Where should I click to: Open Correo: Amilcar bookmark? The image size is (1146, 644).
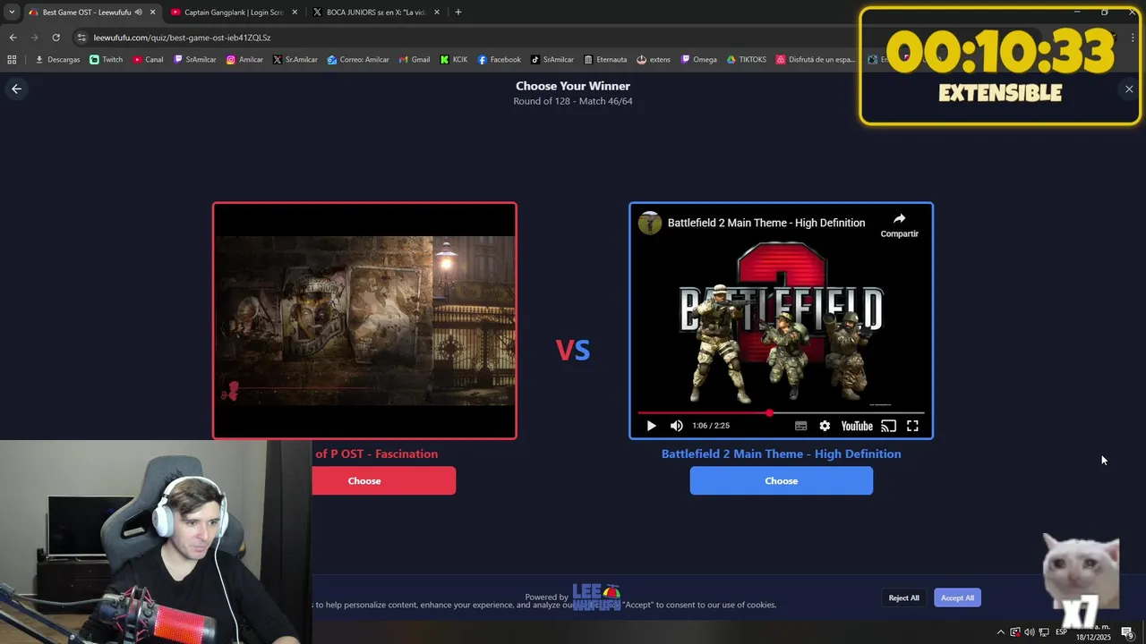(358, 60)
